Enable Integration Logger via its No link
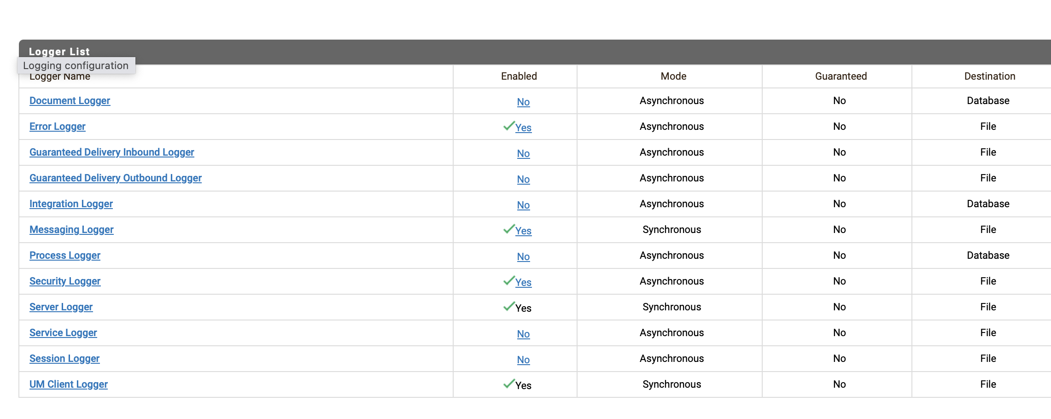Image resolution: width=1051 pixels, height=419 pixels. tap(523, 205)
